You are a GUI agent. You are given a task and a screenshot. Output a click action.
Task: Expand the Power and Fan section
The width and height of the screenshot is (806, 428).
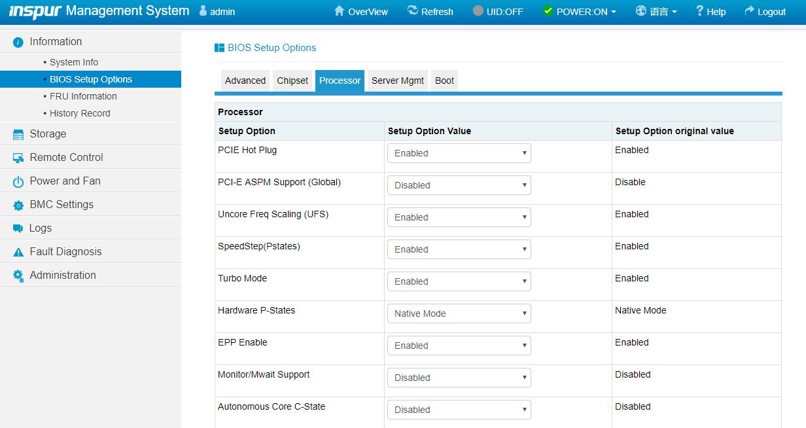tap(90, 181)
